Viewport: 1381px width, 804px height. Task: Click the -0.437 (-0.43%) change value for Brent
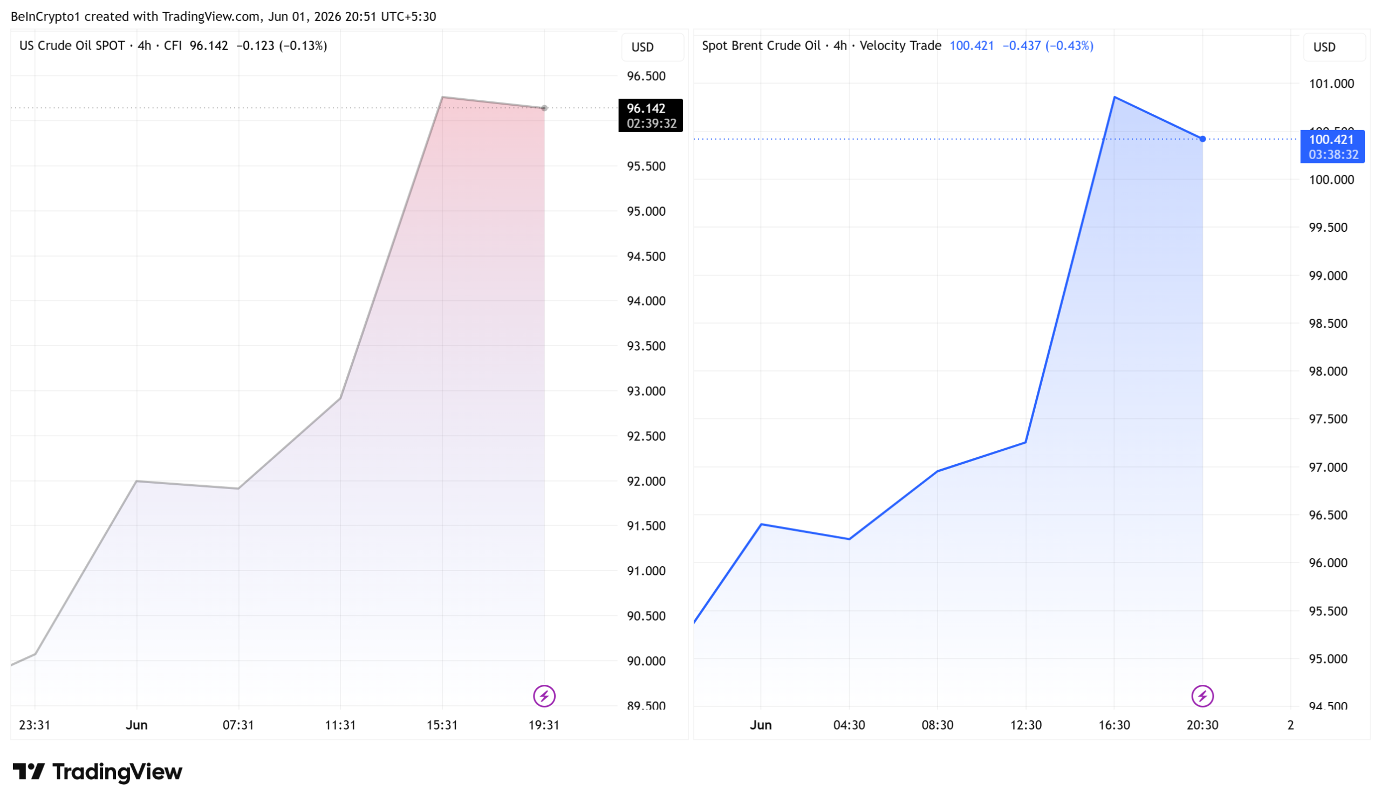coord(1048,45)
